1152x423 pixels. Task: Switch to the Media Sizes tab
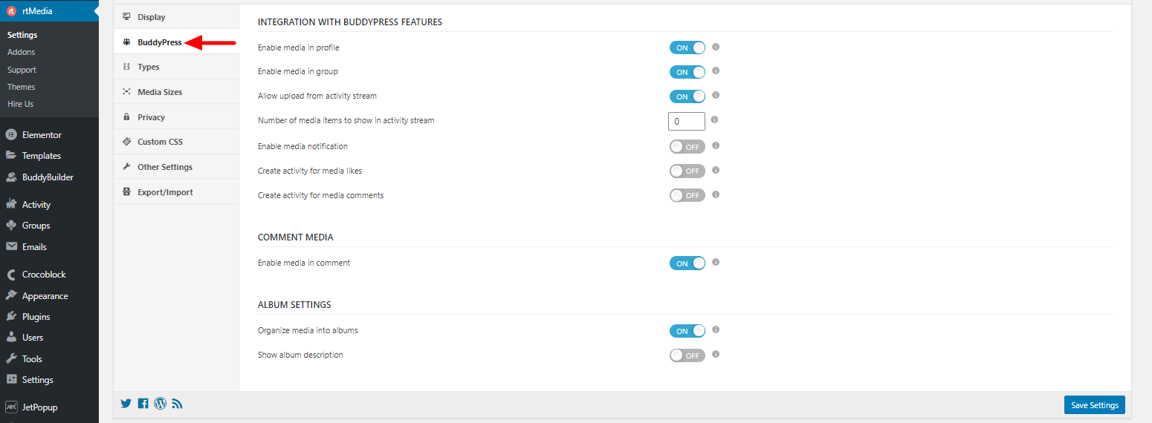(159, 92)
